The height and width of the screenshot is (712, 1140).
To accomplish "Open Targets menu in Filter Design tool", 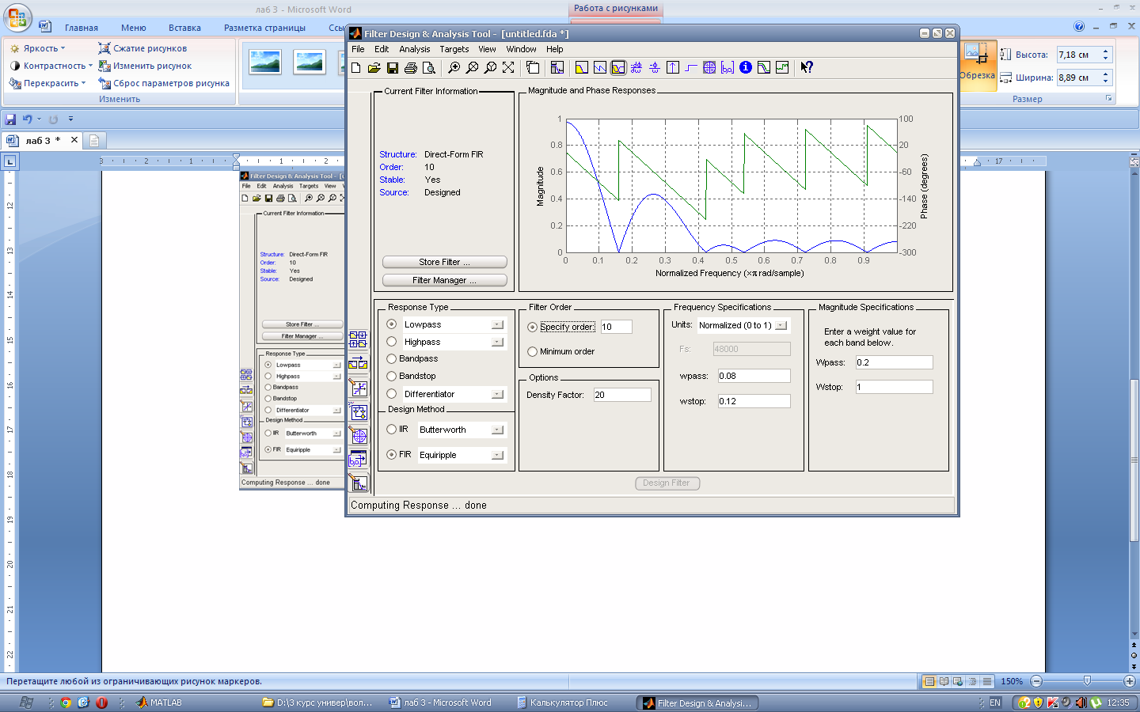I will coord(454,49).
